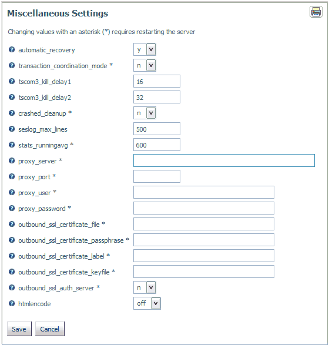329x345 pixels.
Task: Cancel the settings changes
Action: (x=50, y=329)
